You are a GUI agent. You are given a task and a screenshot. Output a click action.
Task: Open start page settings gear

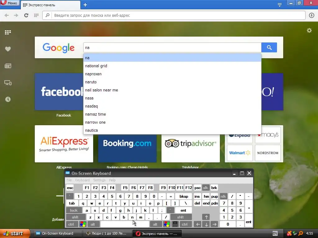click(309, 31)
